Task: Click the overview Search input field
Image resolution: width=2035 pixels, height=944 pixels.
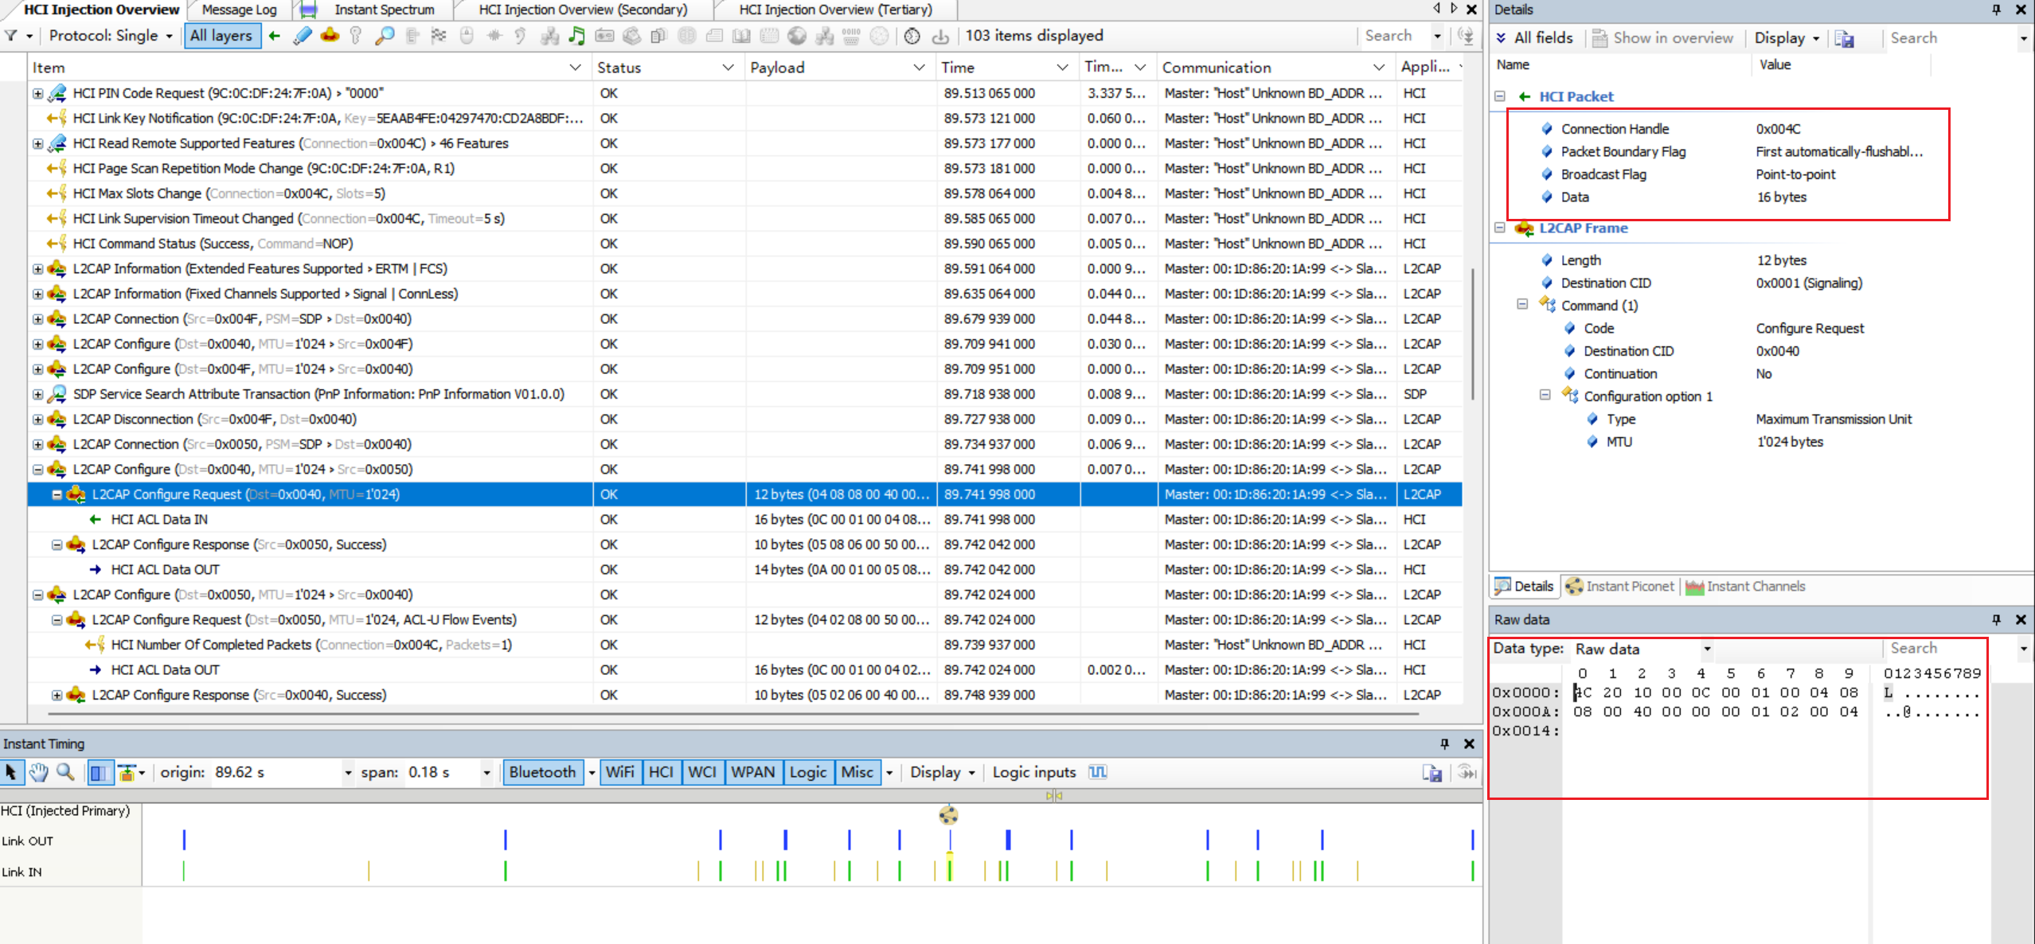Action: coord(1395,36)
